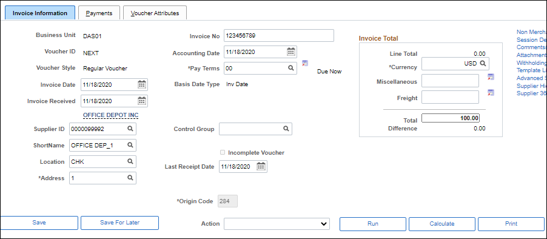
Task: Click the Currency lookup magnifier icon
Action: tap(483, 64)
